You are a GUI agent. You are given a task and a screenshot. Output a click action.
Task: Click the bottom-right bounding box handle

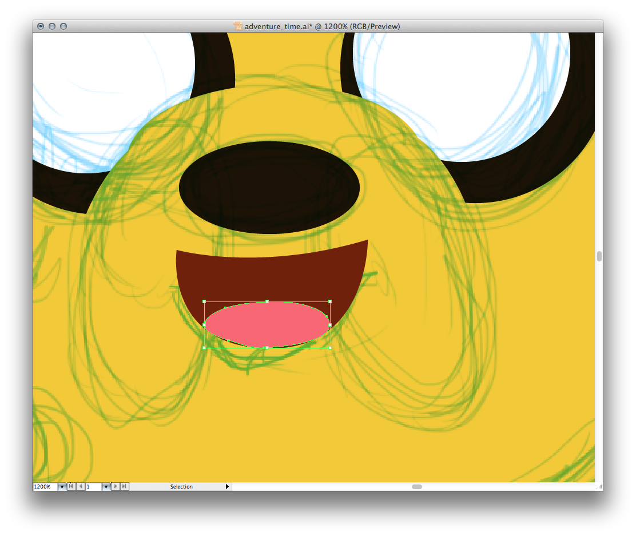pos(330,347)
